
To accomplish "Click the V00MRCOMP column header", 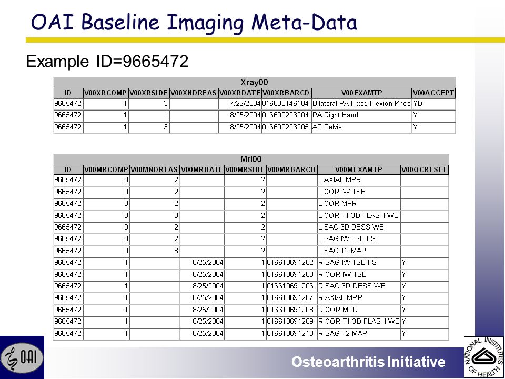I will pyautogui.click(x=106, y=170).
